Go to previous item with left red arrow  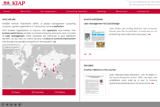tap(86, 54)
